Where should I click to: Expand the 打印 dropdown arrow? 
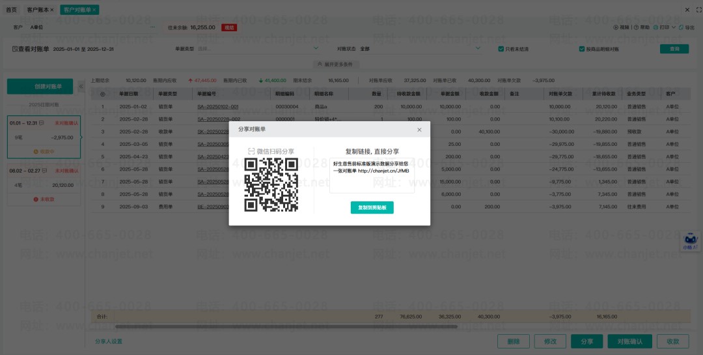[674, 27]
